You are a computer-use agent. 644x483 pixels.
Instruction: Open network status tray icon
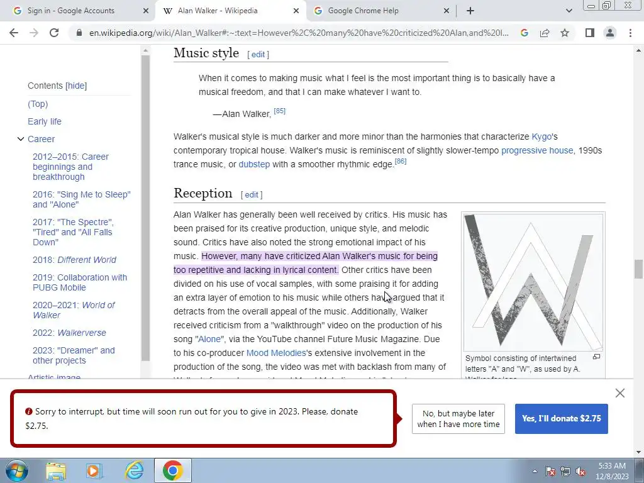(565, 472)
